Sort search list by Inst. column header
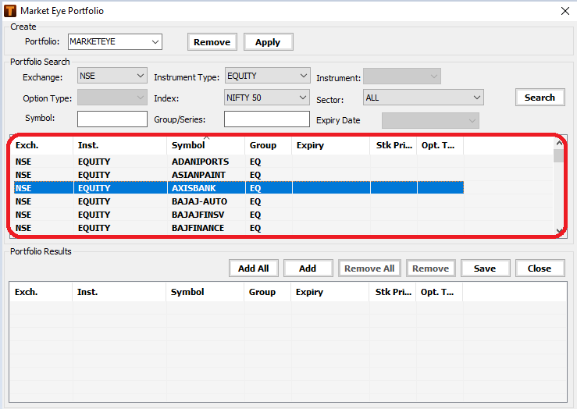 tap(120, 145)
